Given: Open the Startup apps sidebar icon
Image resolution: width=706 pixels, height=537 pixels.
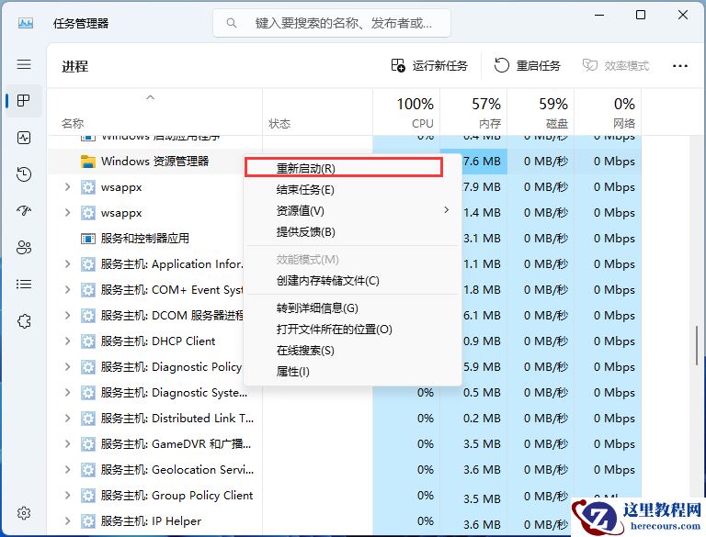Looking at the screenshot, I should tap(24, 210).
